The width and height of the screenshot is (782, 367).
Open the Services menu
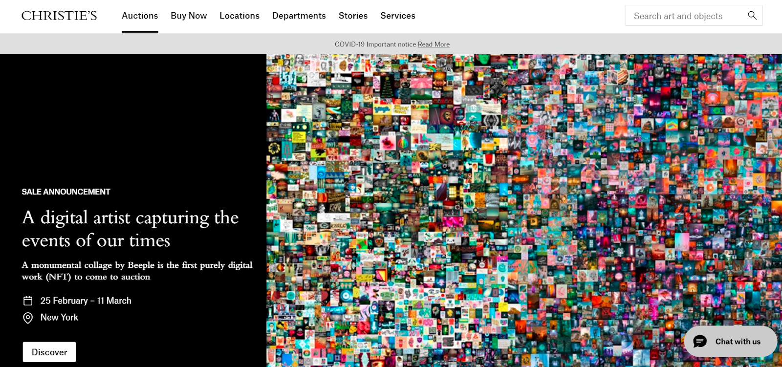pyautogui.click(x=398, y=16)
